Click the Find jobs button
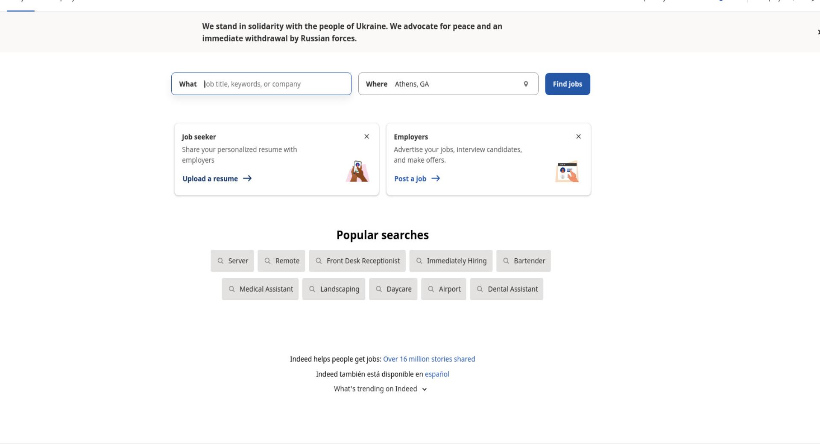This screenshot has height=444, width=820. 567,84
